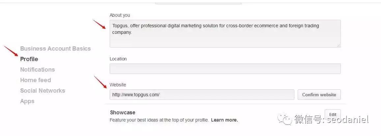The height and width of the screenshot is (136, 381).
Task: Click the Website URL input field
Action: pyautogui.click(x=202, y=95)
